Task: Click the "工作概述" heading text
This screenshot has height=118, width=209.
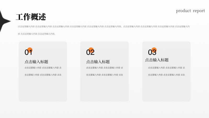Action: (31, 17)
